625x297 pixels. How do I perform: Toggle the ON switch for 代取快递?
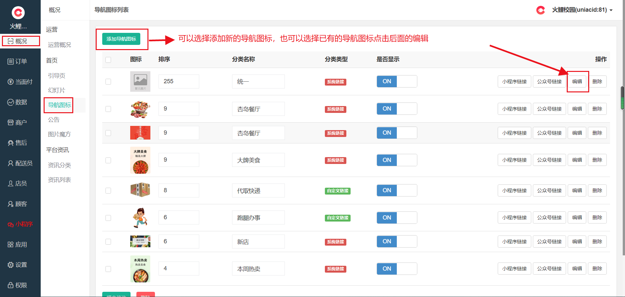(397, 190)
